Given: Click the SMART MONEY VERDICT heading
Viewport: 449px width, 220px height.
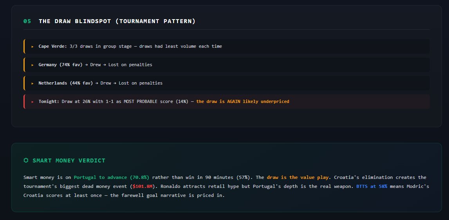Looking at the screenshot, I should (69, 160).
